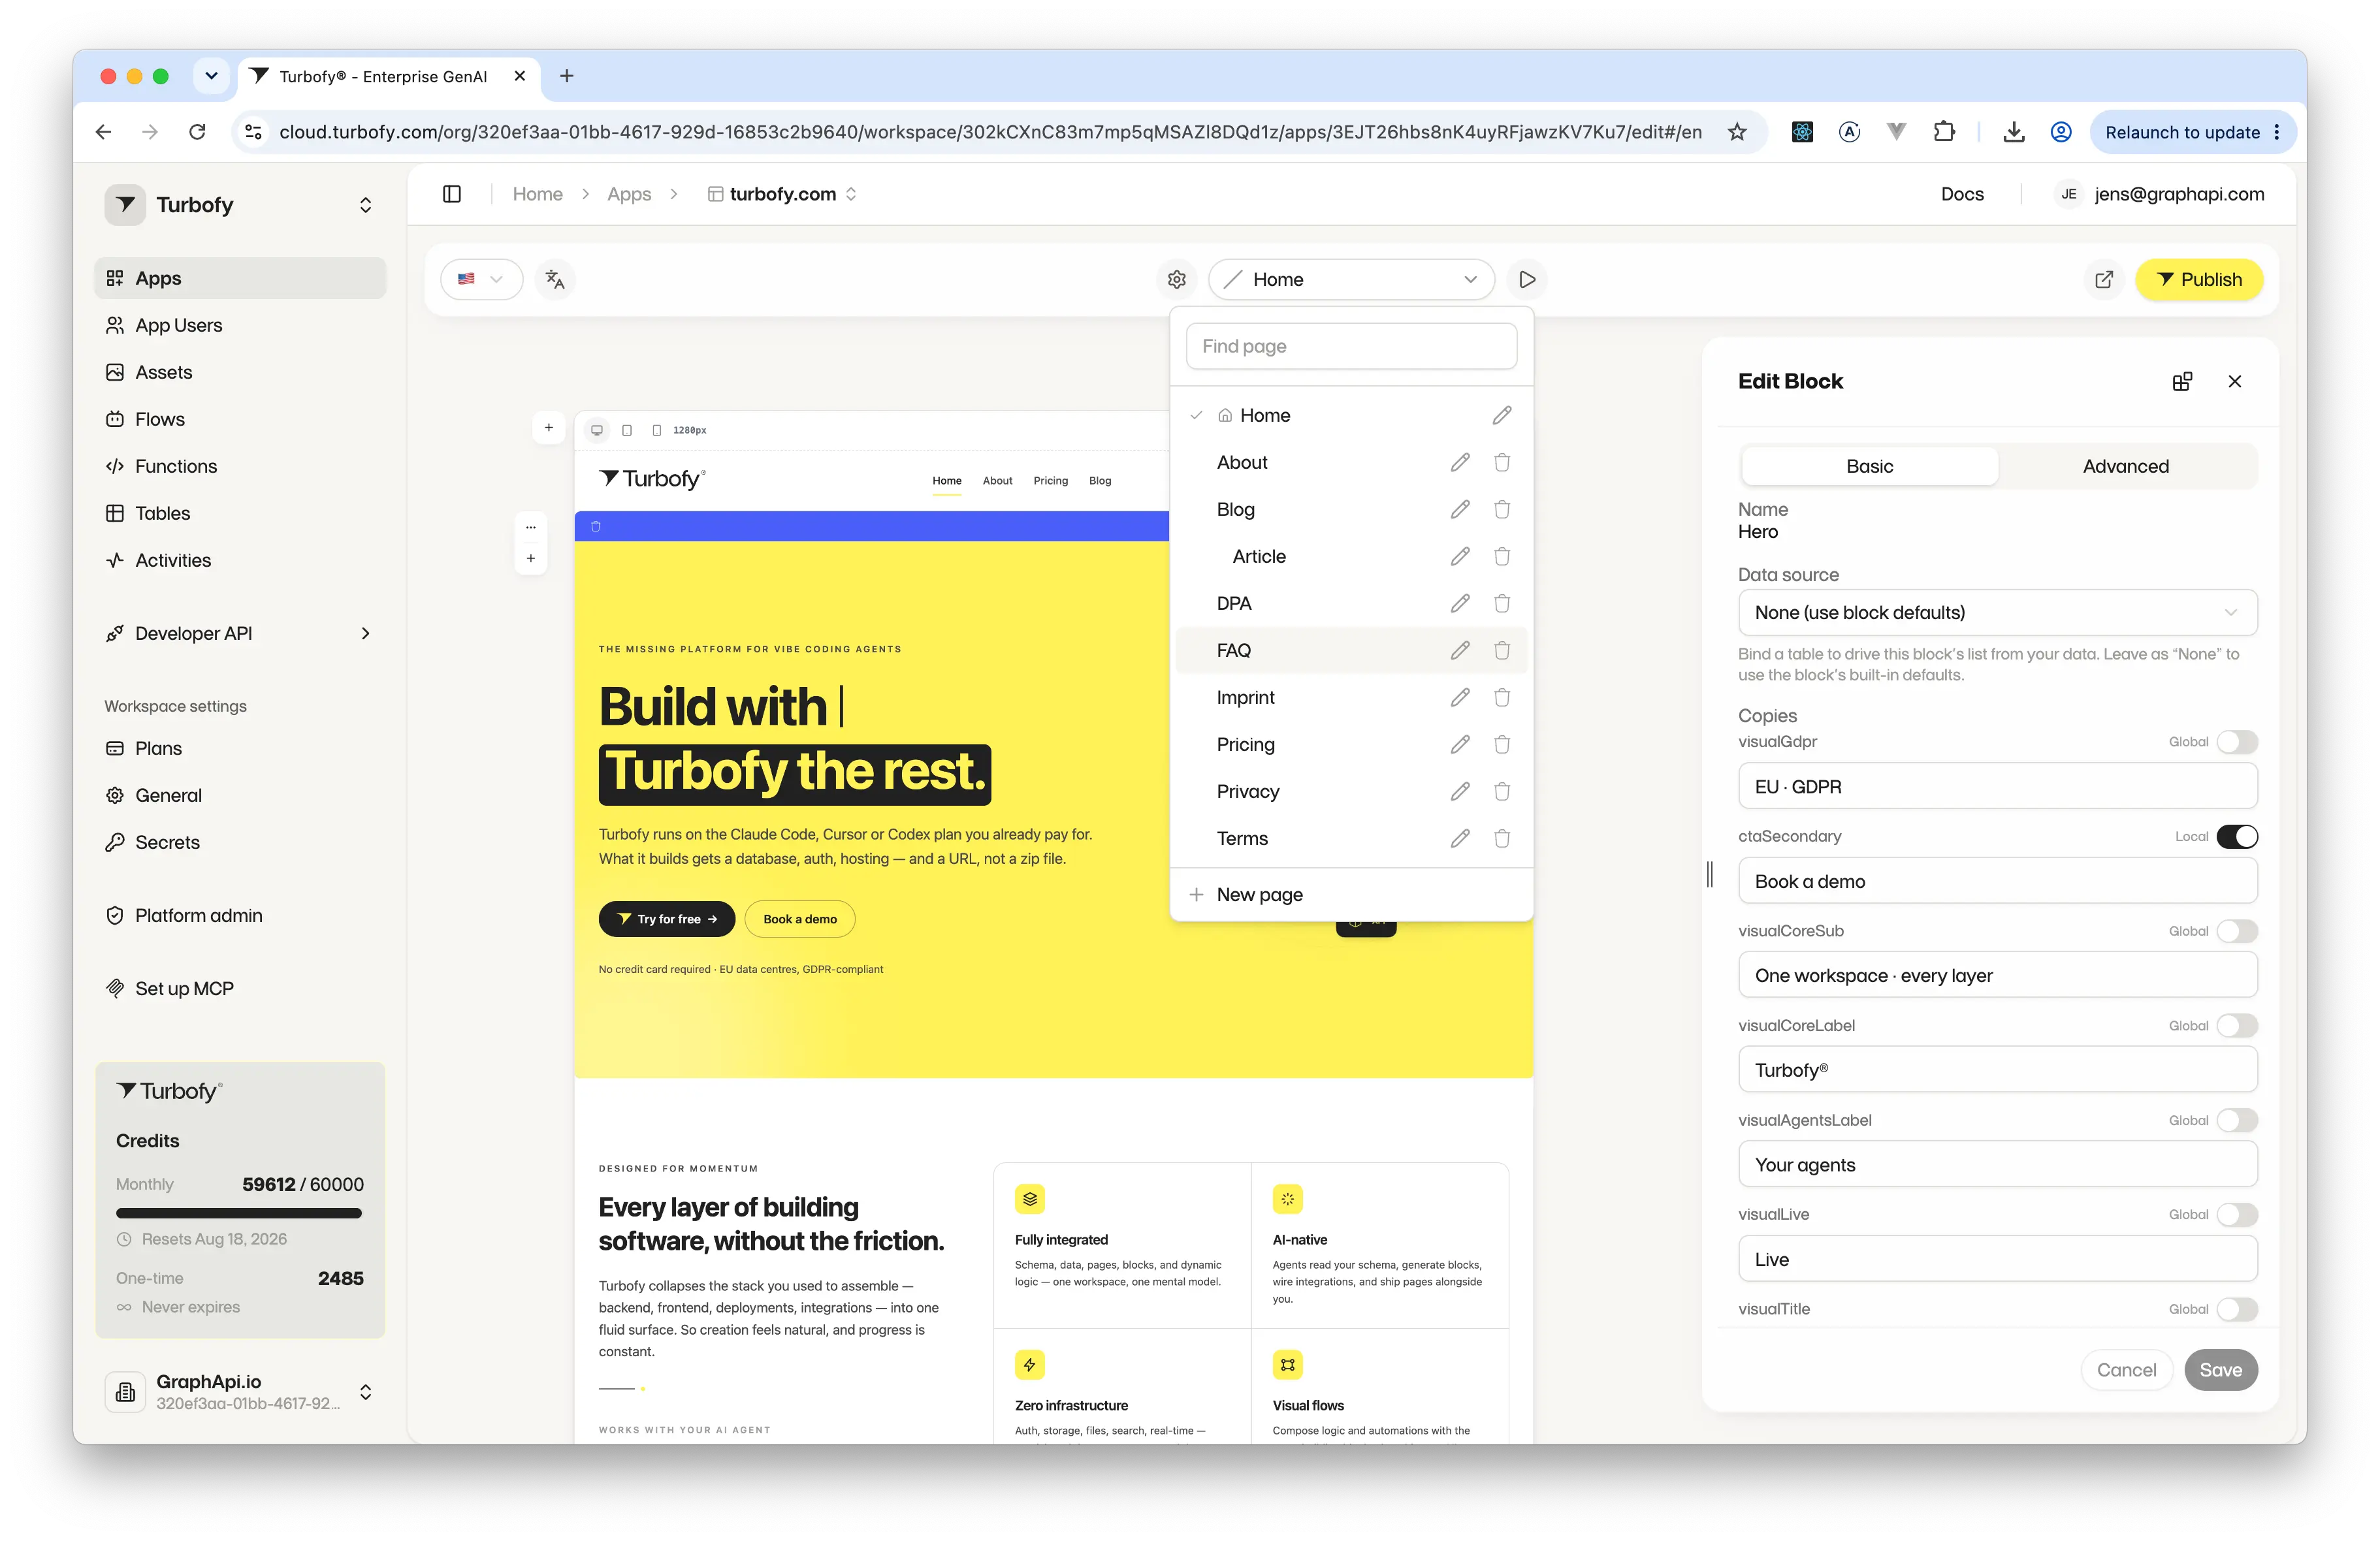Expand Developer API submenu
Image resolution: width=2380 pixels, height=1541 pixels.
click(x=365, y=633)
